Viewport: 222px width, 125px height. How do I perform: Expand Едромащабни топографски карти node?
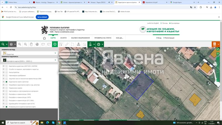click(x=4, y=104)
